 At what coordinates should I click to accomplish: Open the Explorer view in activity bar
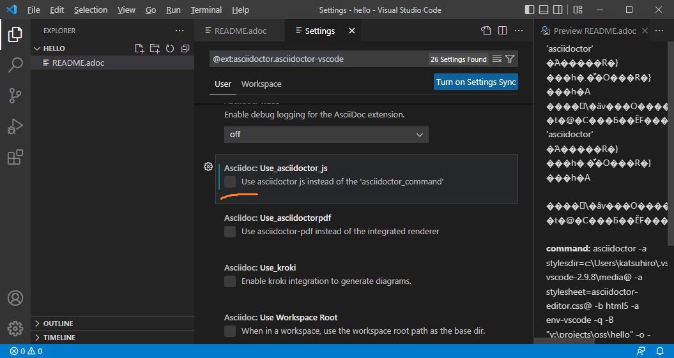(15, 34)
